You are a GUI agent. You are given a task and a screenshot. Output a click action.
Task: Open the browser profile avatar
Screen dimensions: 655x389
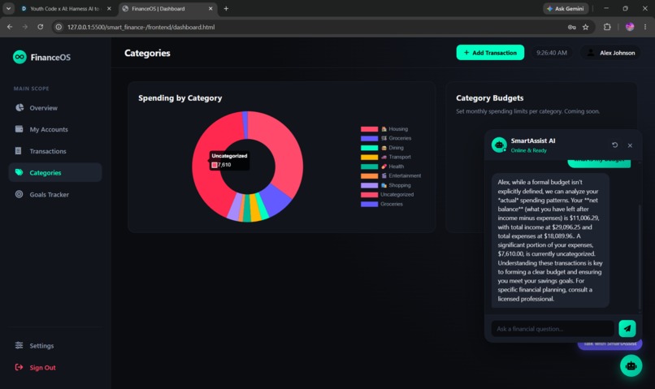coord(630,27)
